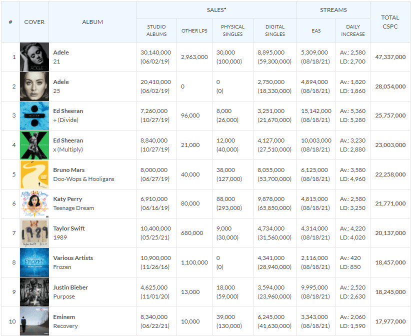Sort by the ALBUM column header
Viewport: 411px width, 336px height.
92,22
